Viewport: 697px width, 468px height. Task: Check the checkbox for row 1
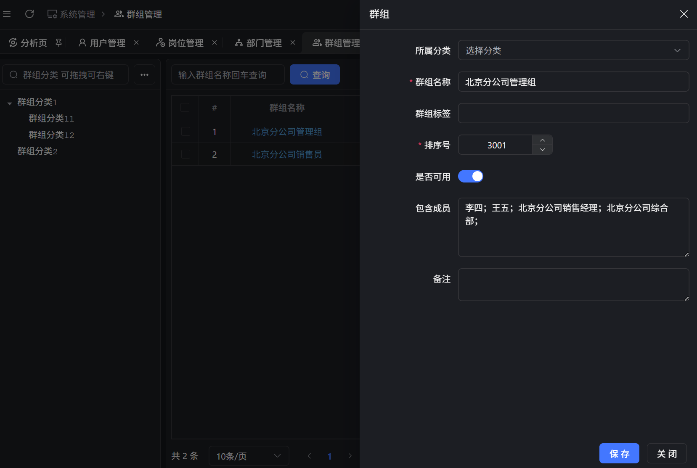click(185, 132)
